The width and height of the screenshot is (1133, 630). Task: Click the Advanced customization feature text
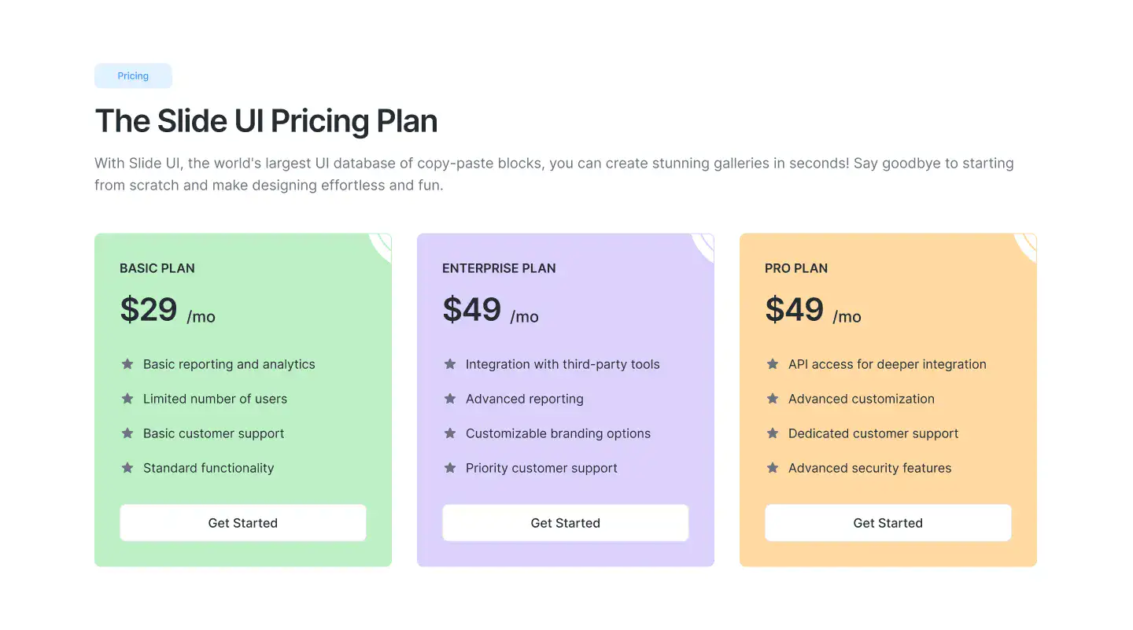click(862, 399)
